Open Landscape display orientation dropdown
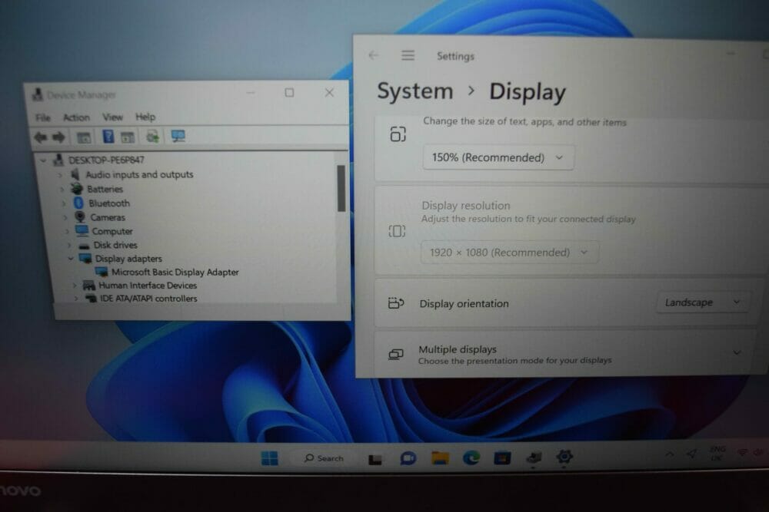This screenshot has height=512, width=769. click(702, 302)
